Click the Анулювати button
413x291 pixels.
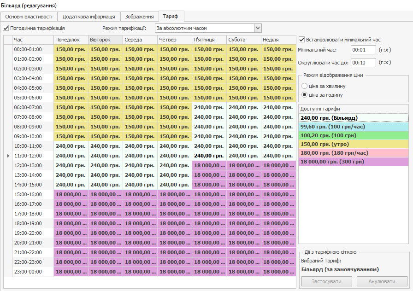pos(382,281)
